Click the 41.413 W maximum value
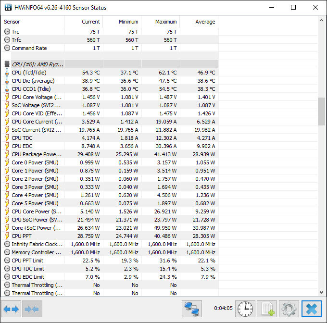Image resolution: width=327 pixels, height=323 pixels. tap(166, 154)
